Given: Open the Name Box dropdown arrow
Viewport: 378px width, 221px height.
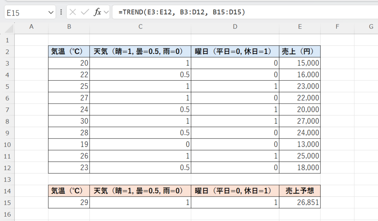Looking at the screenshot, I should (x=51, y=13).
